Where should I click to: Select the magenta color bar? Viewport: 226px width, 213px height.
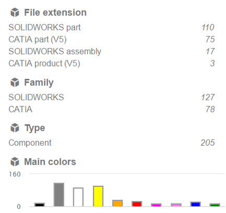point(156,205)
